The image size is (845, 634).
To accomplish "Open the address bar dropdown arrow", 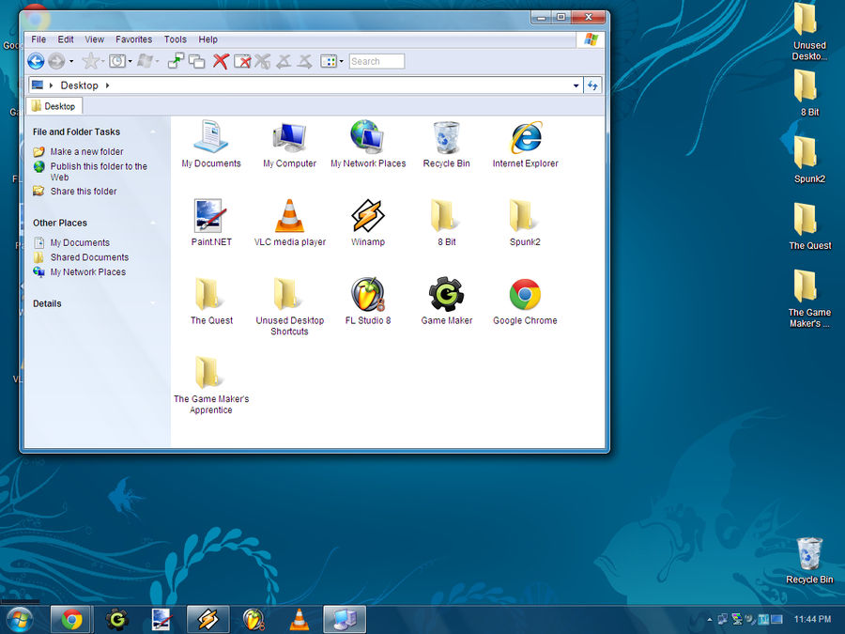I will click(x=576, y=85).
